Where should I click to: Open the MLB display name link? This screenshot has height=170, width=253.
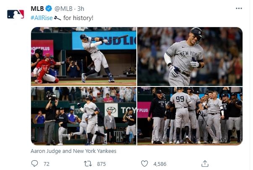(x=37, y=8)
